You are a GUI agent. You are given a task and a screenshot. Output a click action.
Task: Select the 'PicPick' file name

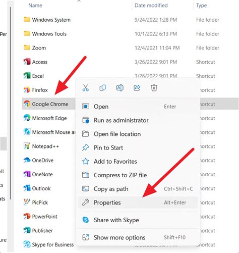click(40, 203)
